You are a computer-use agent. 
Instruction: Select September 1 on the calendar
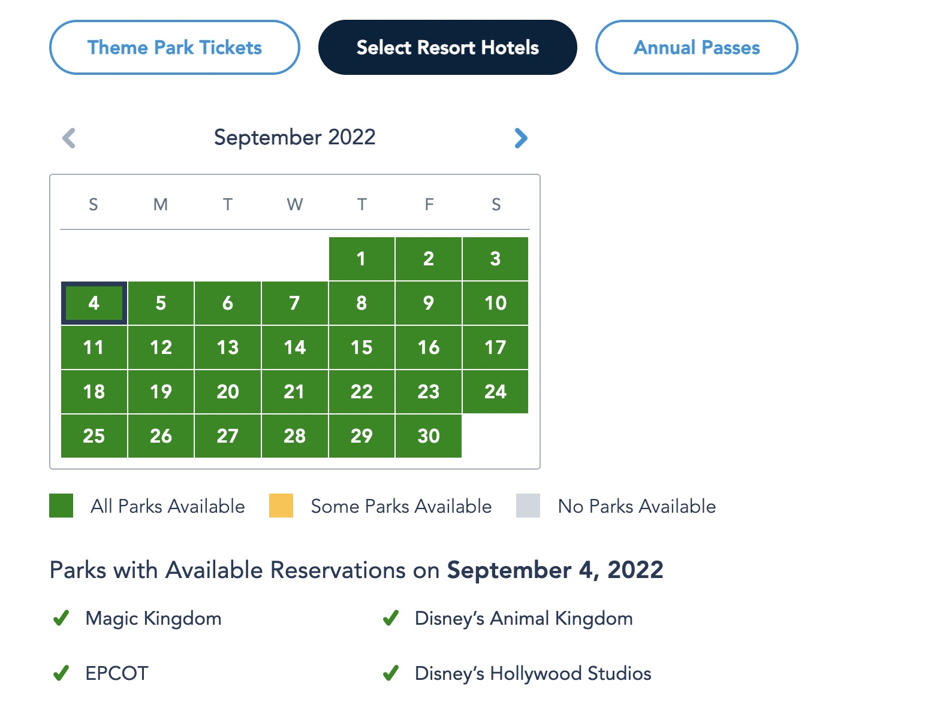[x=361, y=259]
